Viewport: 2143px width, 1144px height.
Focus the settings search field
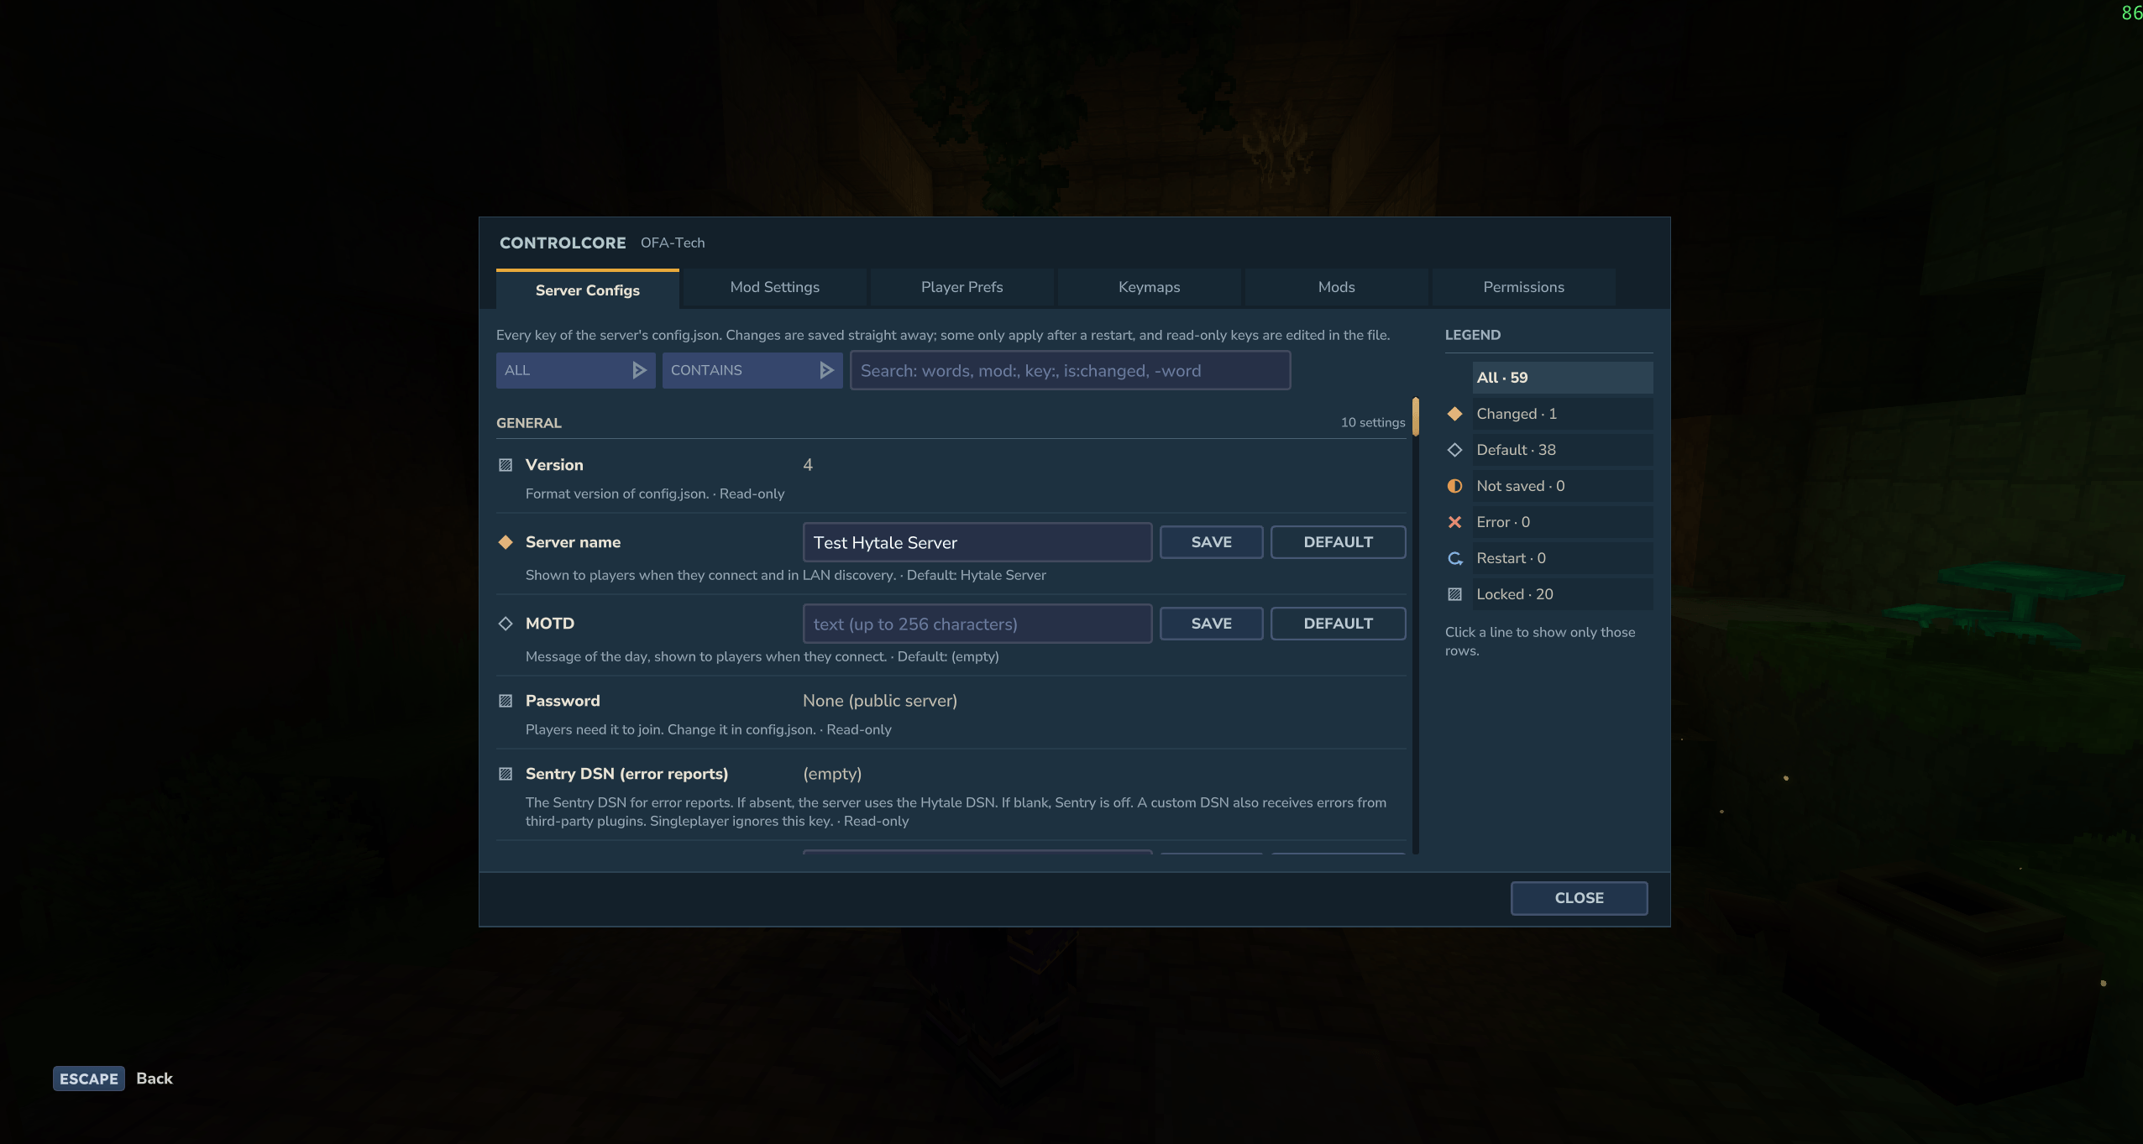click(x=1070, y=370)
